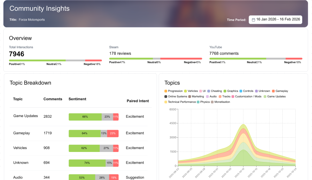Select the Gameplay topic in the table
The height and width of the screenshot is (180, 312).
pos(22,133)
